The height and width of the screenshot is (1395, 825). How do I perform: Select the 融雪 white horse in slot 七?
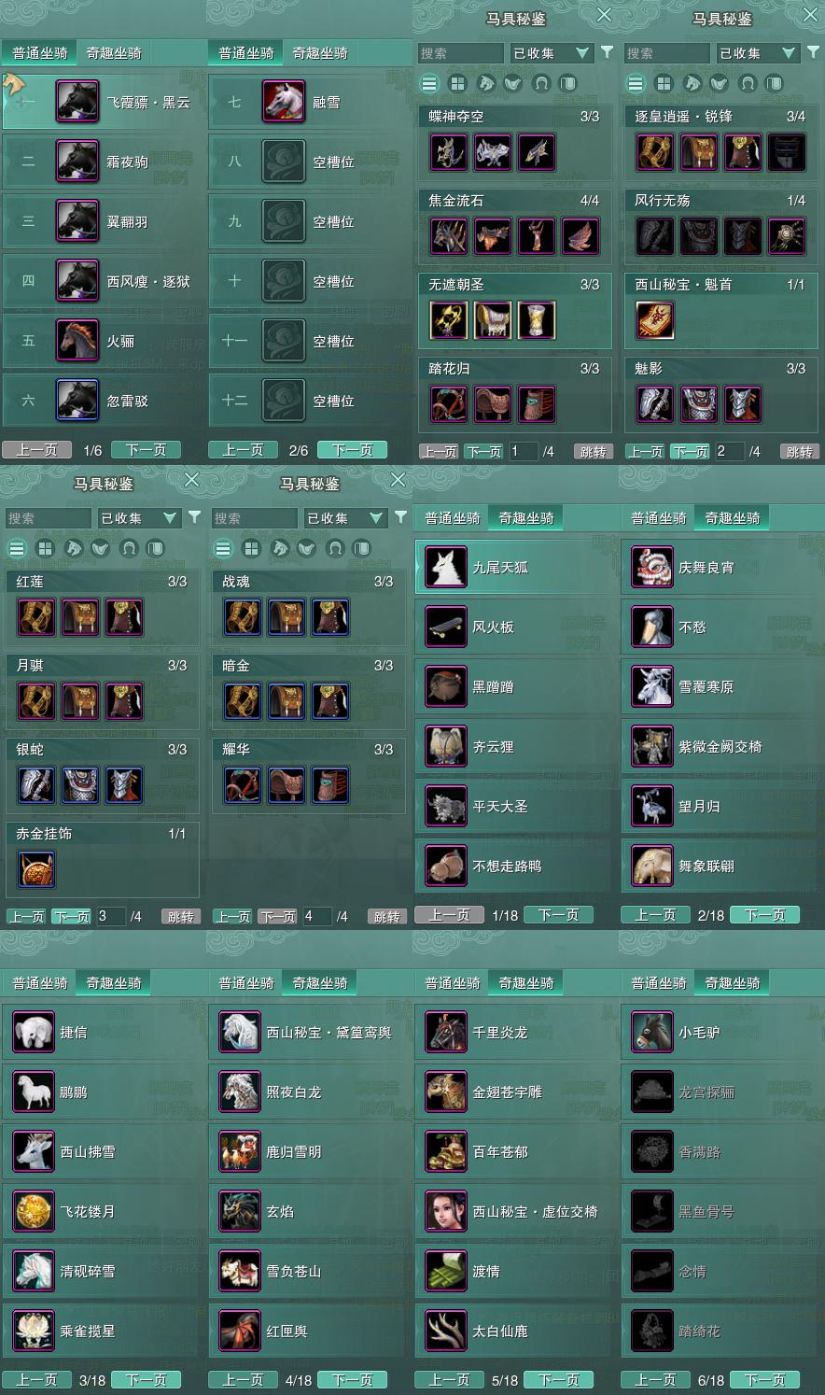click(x=284, y=102)
